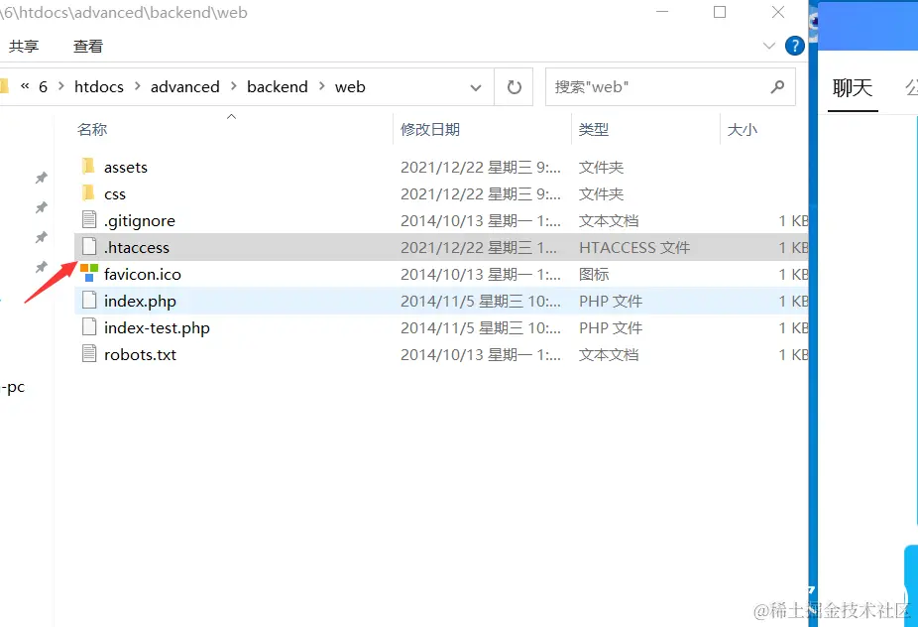Select the robots.txt file icon

click(x=89, y=354)
